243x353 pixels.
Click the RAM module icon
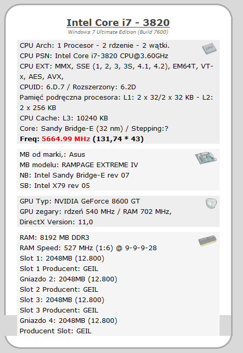coord(207,241)
